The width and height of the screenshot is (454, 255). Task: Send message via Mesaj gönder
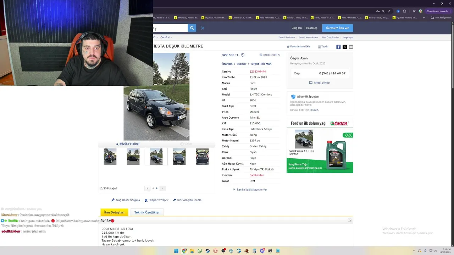tap(320, 83)
